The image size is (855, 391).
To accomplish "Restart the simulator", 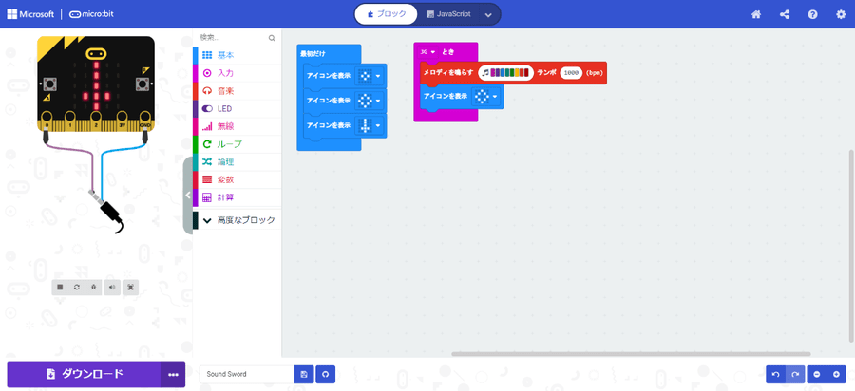I will pos(77,287).
